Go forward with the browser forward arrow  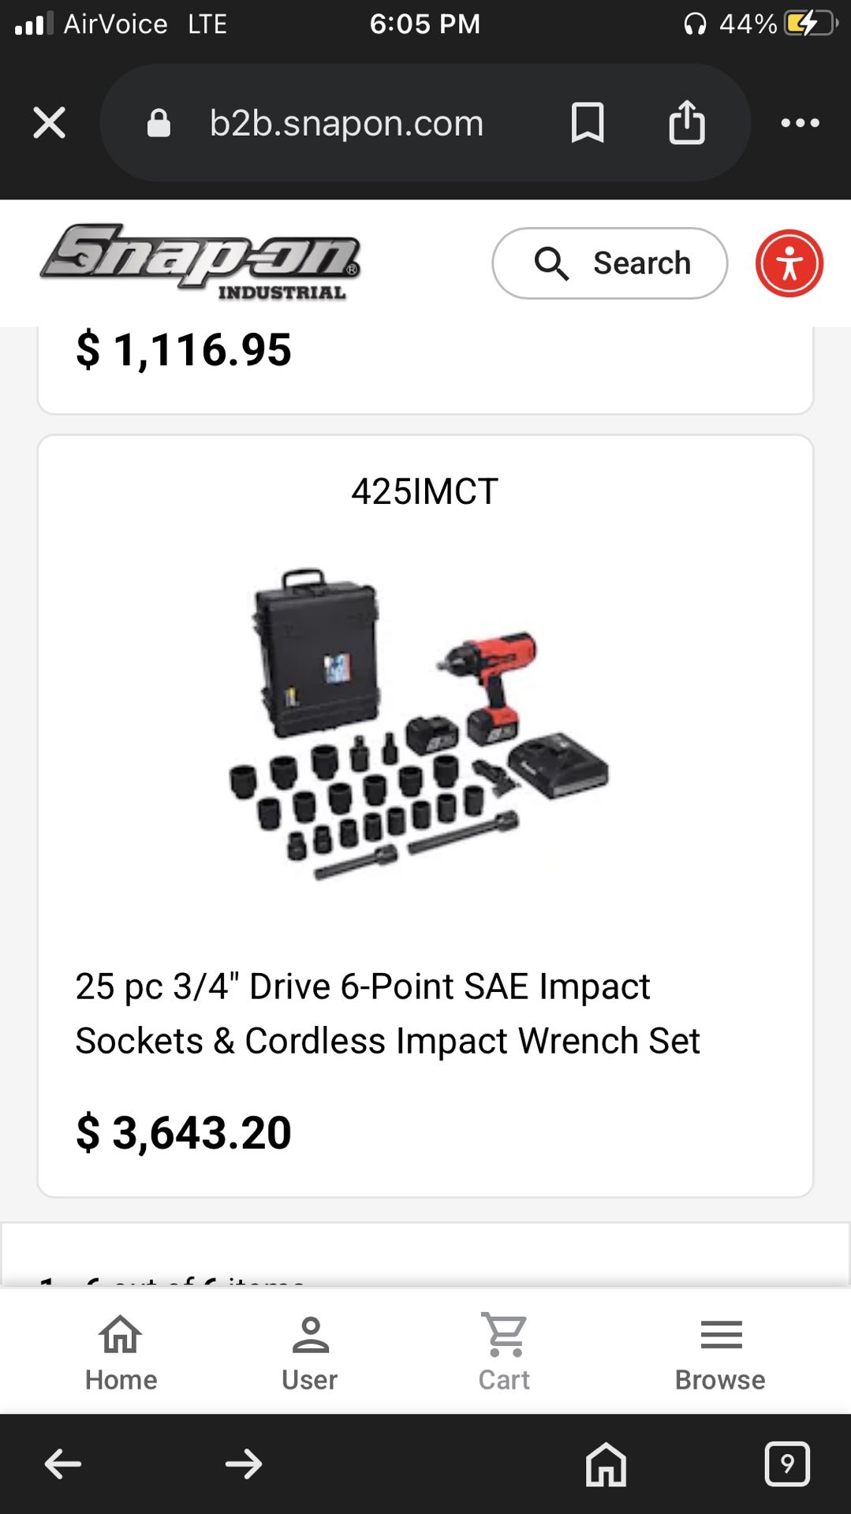[244, 1464]
